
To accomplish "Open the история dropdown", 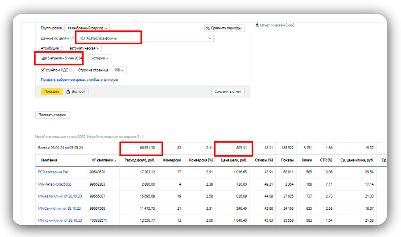I will pos(99,58).
